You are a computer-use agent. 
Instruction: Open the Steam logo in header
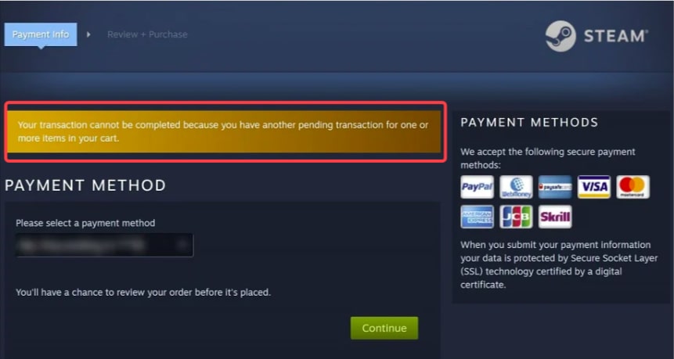click(597, 36)
